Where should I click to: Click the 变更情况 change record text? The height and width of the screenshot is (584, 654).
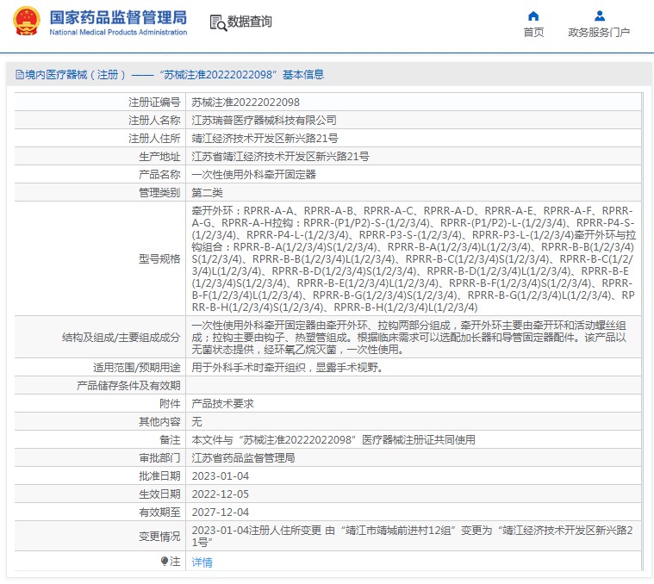413,536
